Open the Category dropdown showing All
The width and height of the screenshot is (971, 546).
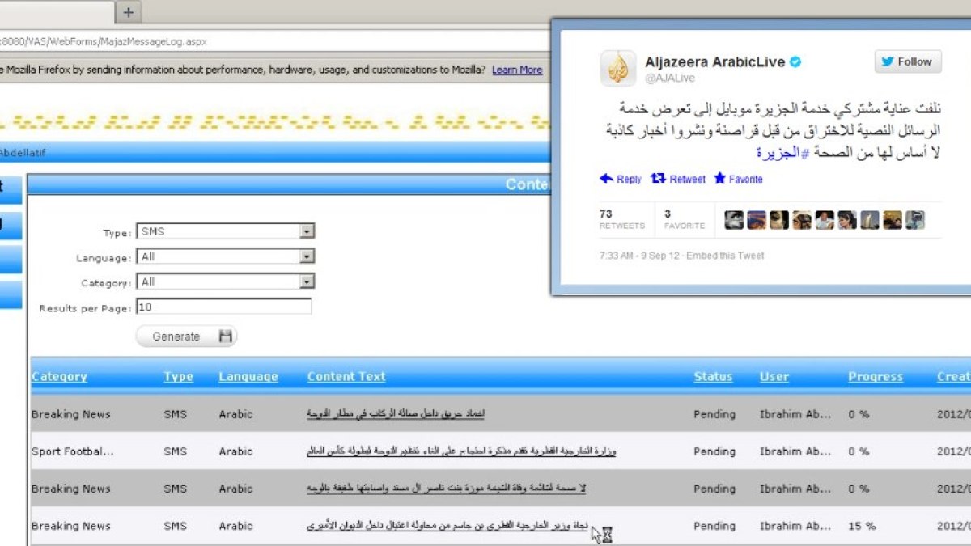coord(226,281)
